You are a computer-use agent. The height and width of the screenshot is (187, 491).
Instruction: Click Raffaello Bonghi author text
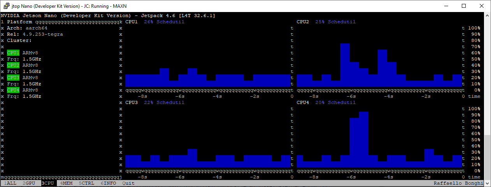click(x=459, y=183)
